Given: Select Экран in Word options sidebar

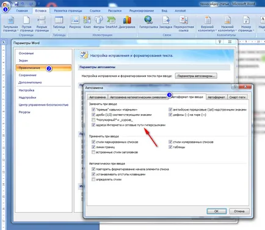Looking at the screenshot, I should point(23,60).
